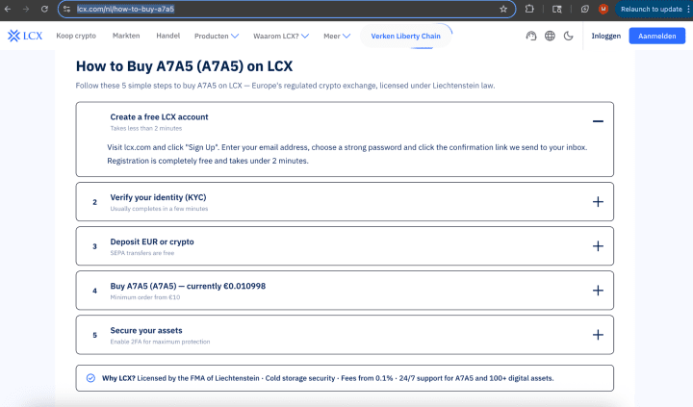Click the Verify your identity (KYC) title
The image size is (693, 407).
coord(158,197)
